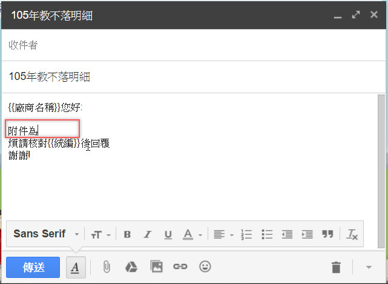Click the text 謝謝!
This screenshot has width=388, height=284.
coord(19,155)
